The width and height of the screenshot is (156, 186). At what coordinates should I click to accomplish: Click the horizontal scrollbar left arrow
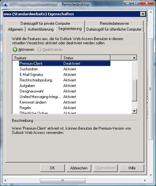click(x=5, y=180)
